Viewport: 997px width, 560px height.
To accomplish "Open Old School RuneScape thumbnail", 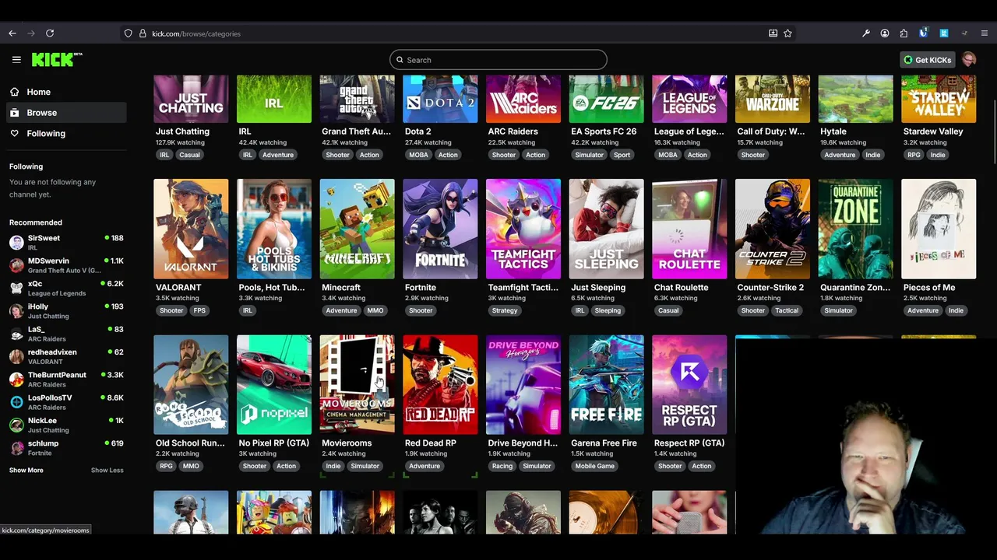I will point(191,384).
